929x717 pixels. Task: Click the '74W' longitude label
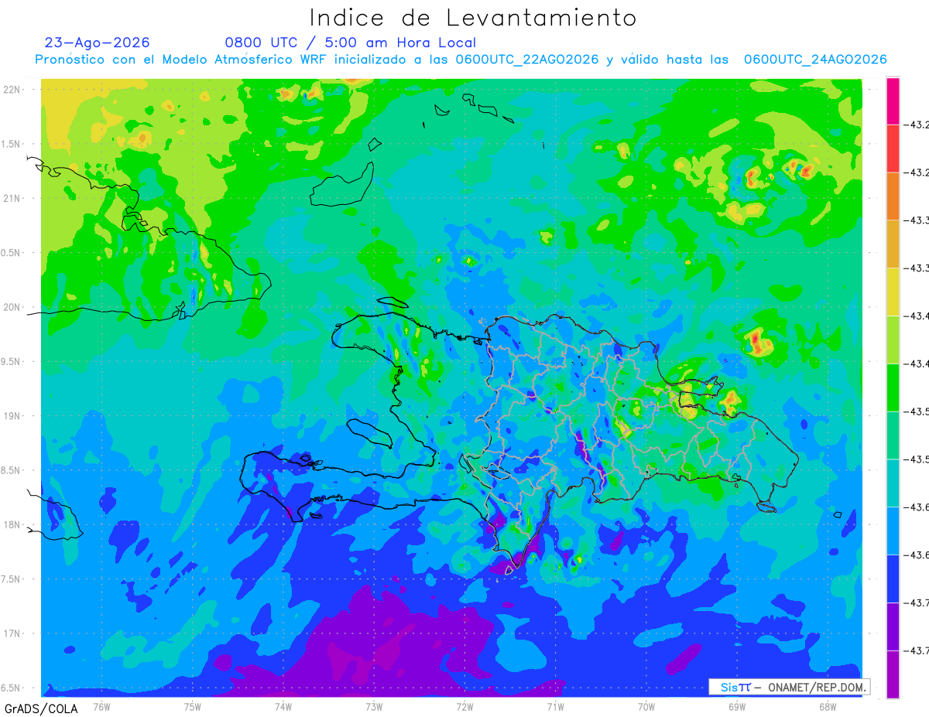[x=283, y=707]
